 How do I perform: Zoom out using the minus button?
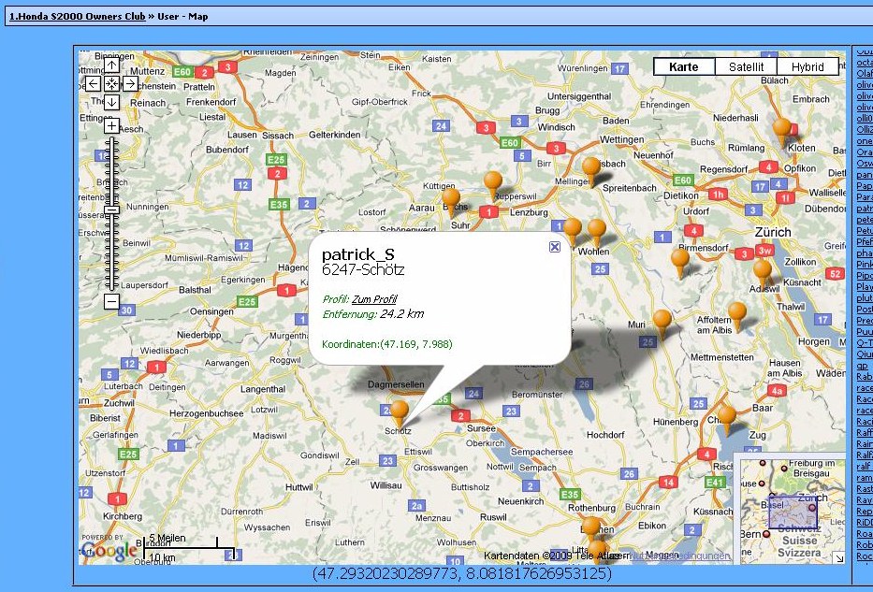coord(111,301)
